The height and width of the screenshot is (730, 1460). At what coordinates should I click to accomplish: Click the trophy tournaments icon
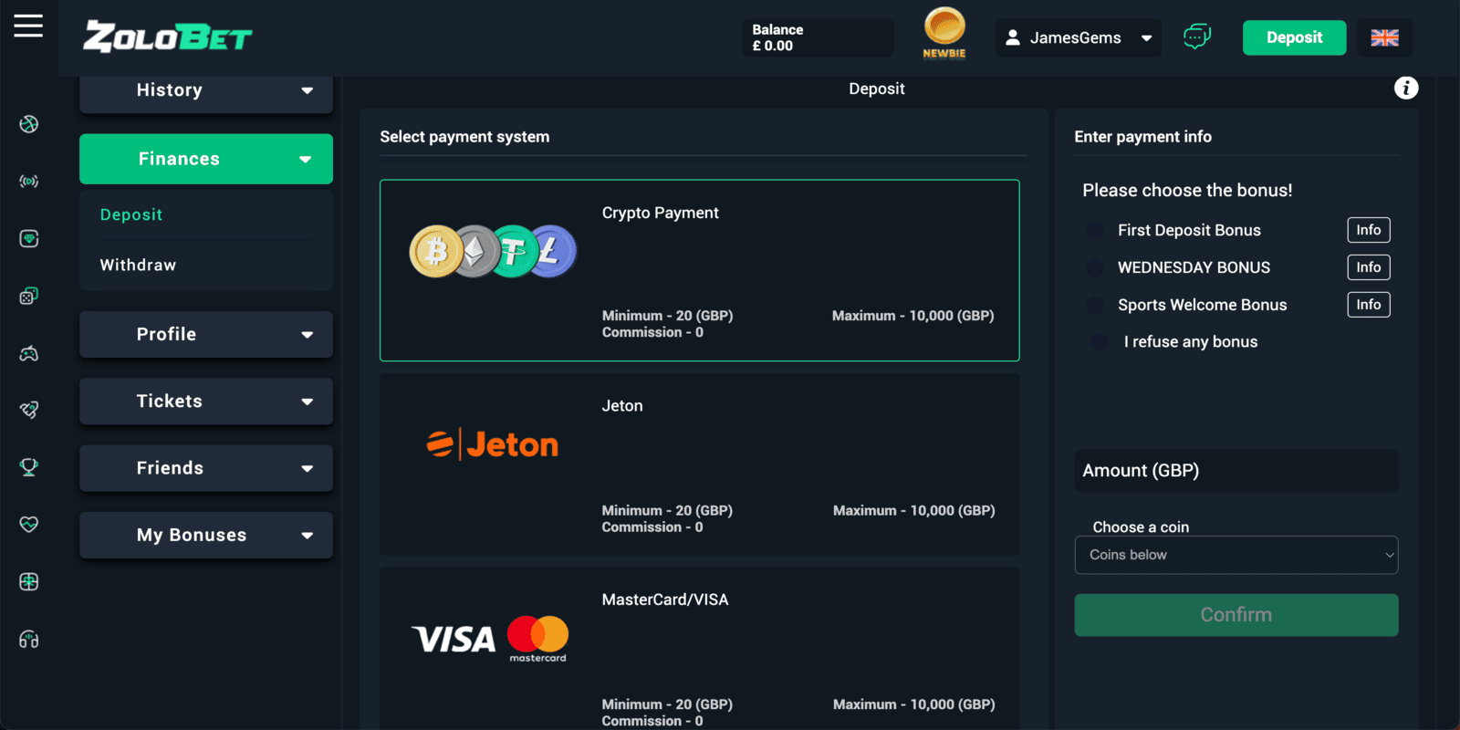point(29,467)
